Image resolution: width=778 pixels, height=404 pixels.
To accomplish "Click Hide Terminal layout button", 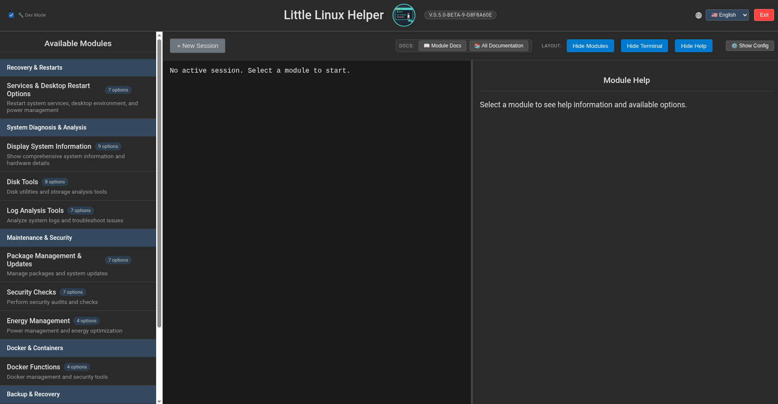I will [x=644, y=46].
